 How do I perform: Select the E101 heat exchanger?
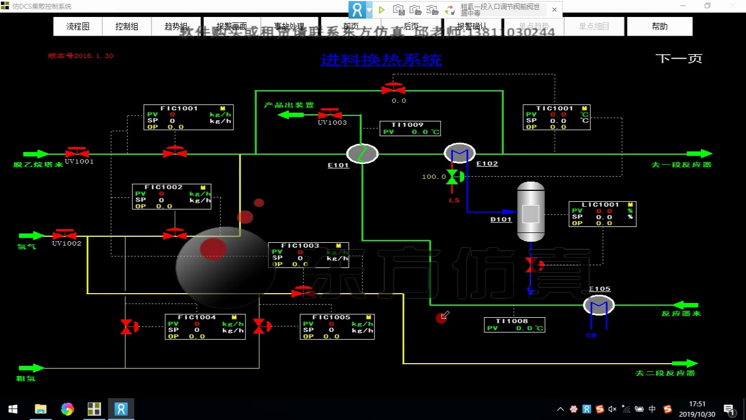pyautogui.click(x=362, y=154)
